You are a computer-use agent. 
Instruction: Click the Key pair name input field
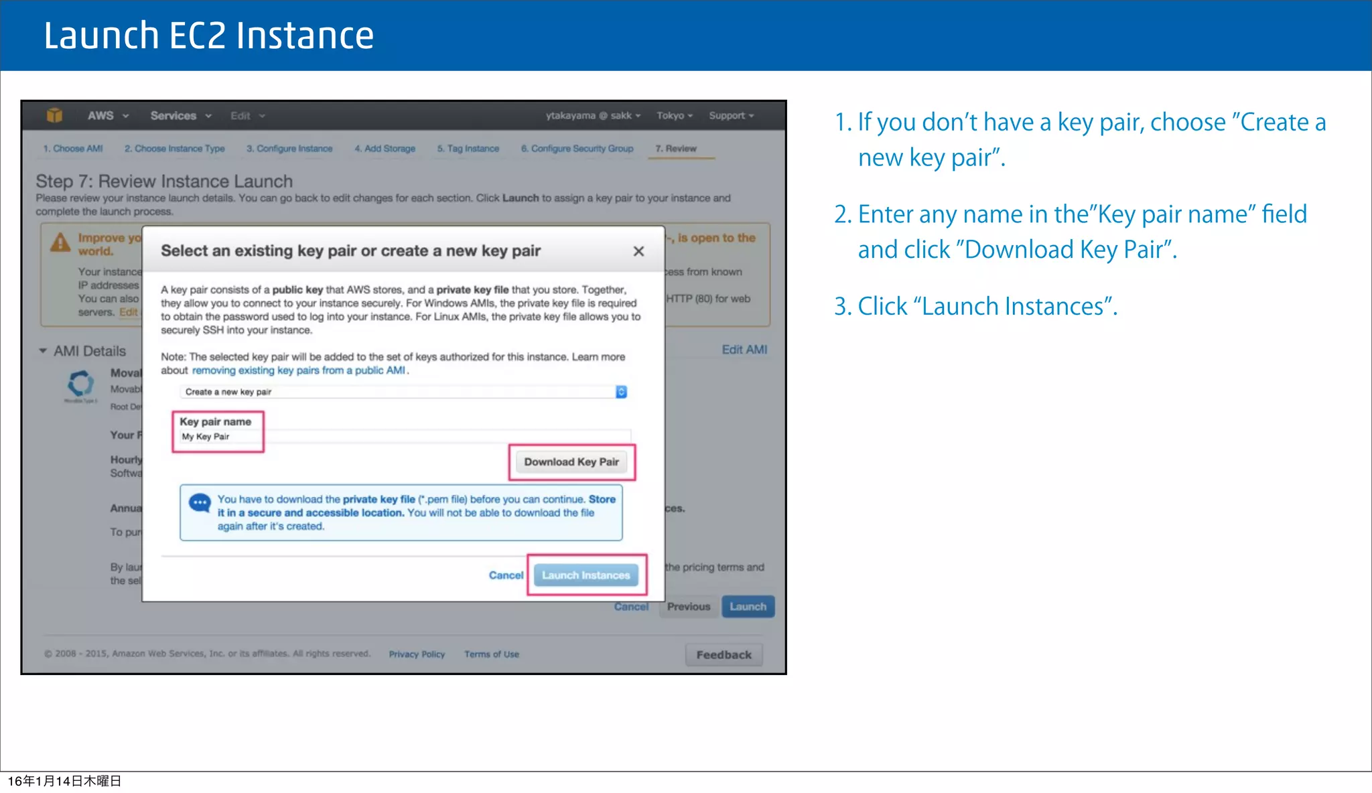pos(405,437)
